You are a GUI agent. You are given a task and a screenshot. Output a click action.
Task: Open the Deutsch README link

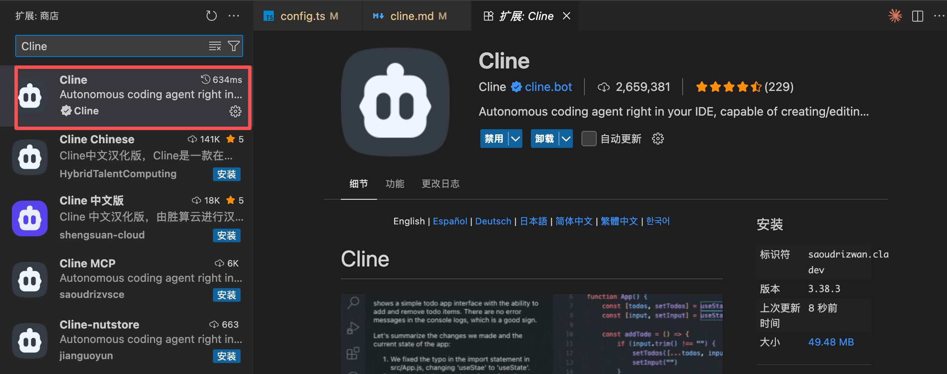[x=493, y=221]
